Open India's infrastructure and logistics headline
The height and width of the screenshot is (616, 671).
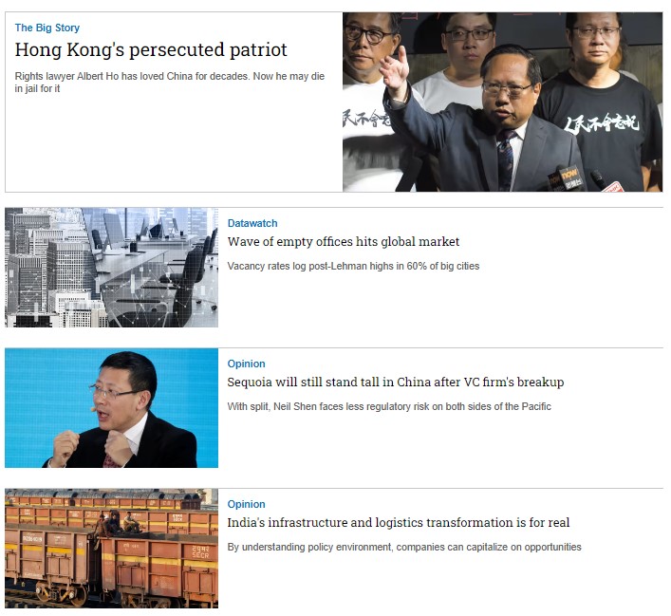pyautogui.click(x=399, y=523)
